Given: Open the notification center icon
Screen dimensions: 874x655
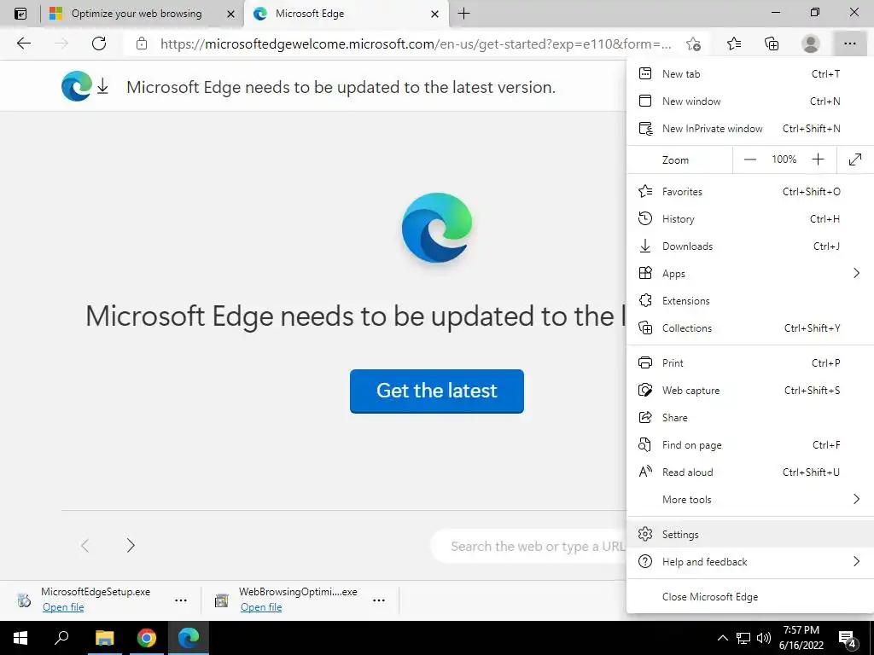Looking at the screenshot, I should [x=848, y=640].
